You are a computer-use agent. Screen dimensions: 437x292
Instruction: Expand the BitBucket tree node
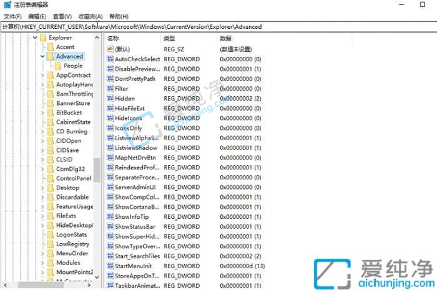pos(42,113)
